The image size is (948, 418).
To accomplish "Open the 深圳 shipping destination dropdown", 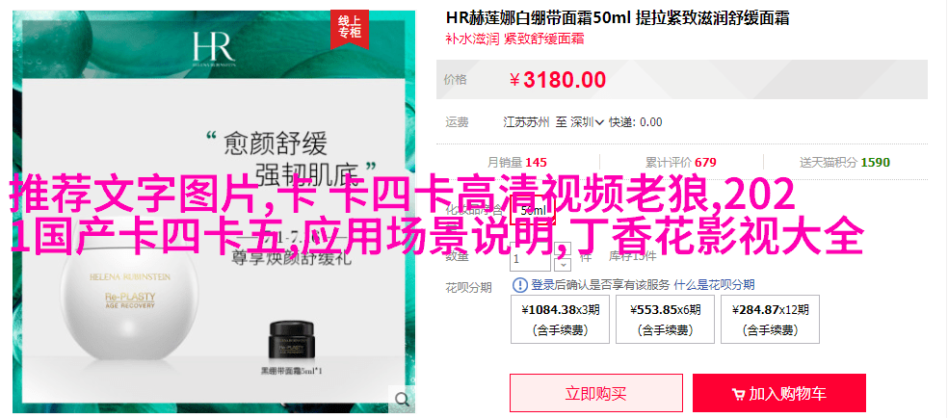I will pos(588,122).
